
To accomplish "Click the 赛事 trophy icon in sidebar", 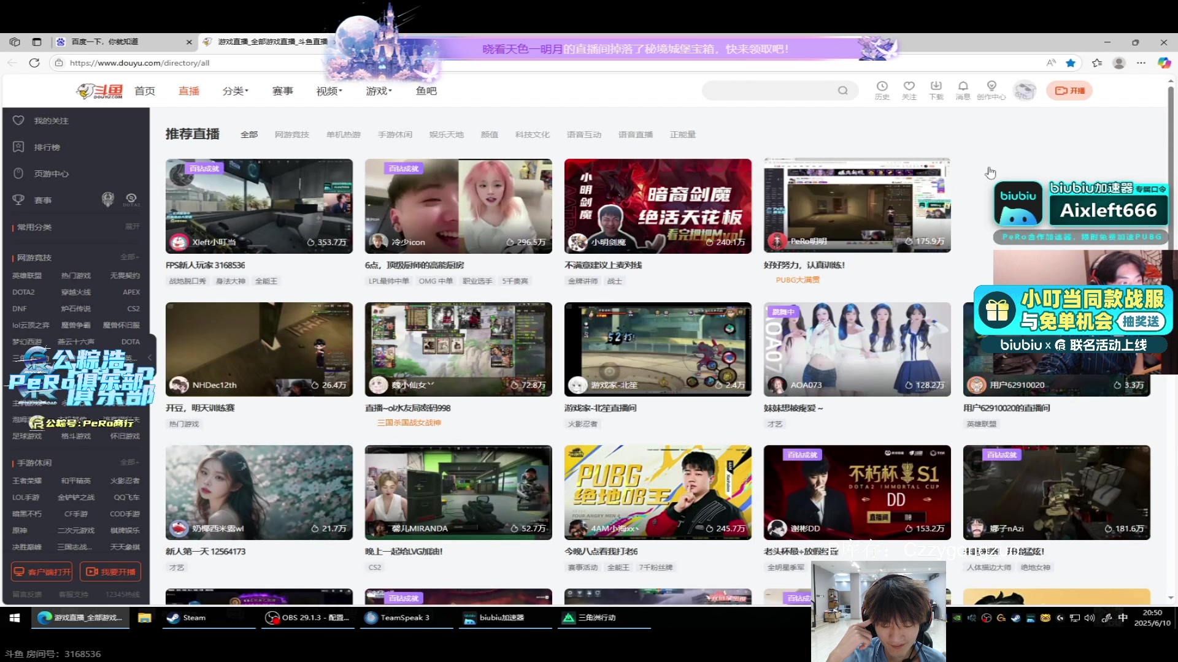I will 18,199.
